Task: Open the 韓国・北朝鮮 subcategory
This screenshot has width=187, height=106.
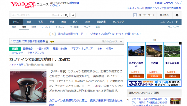Action: pos(60,49)
